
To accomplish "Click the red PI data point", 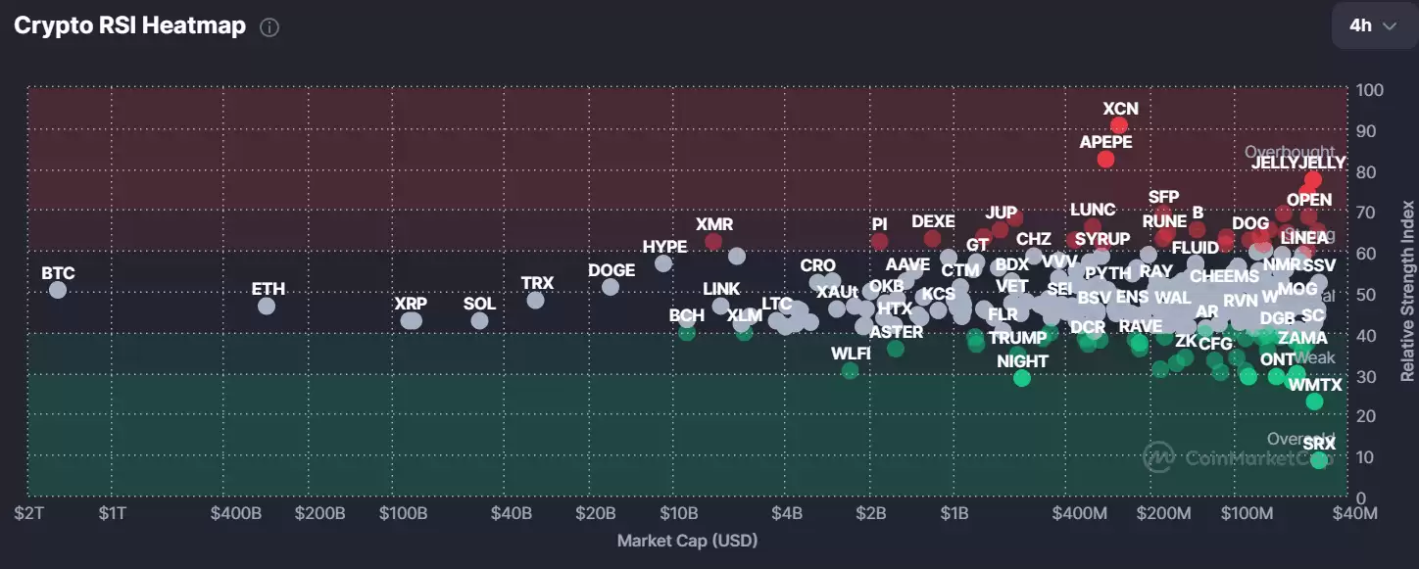I will click(x=879, y=241).
